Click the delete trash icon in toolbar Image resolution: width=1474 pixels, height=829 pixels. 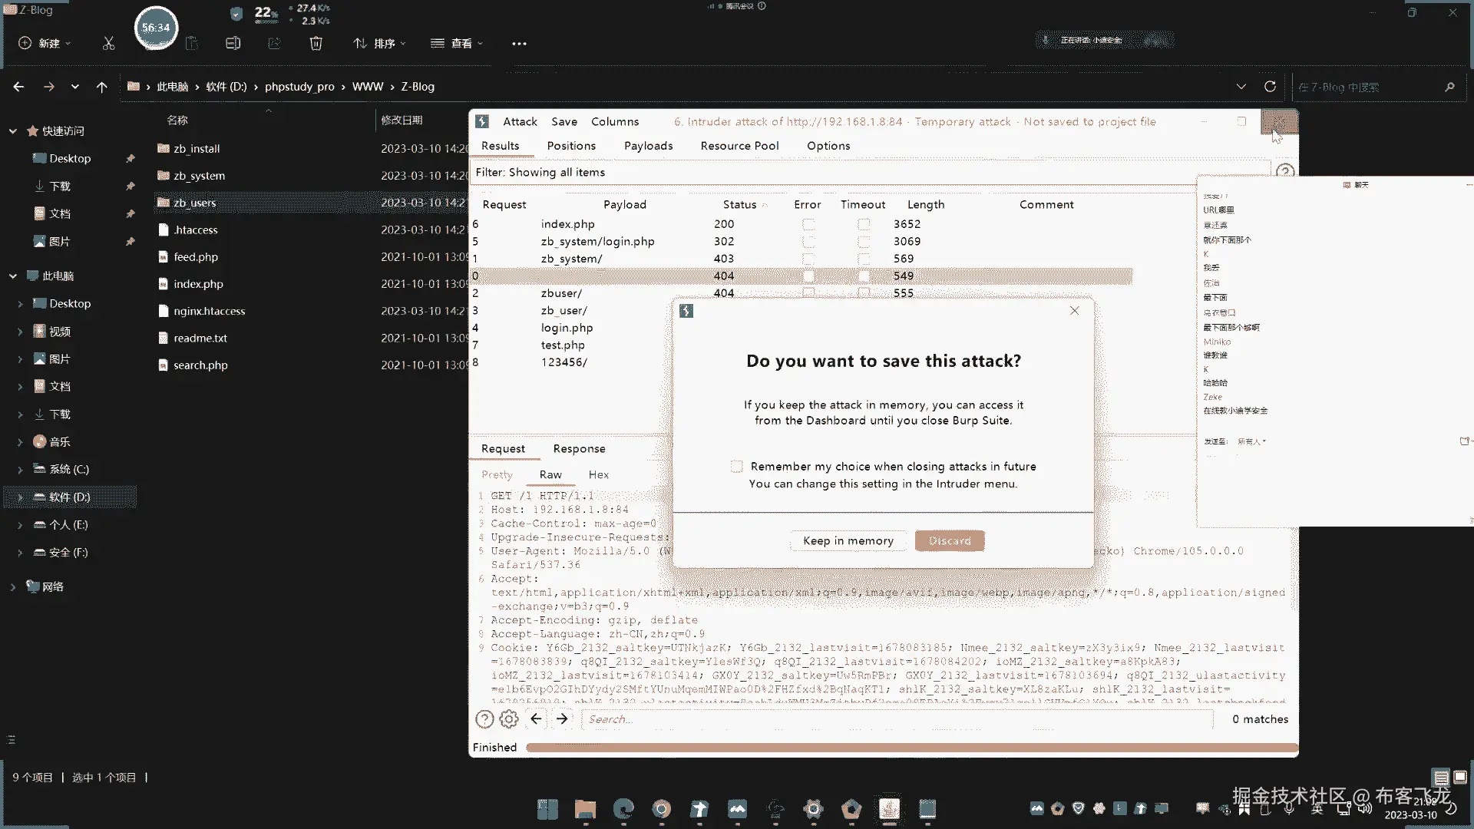[316, 44]
